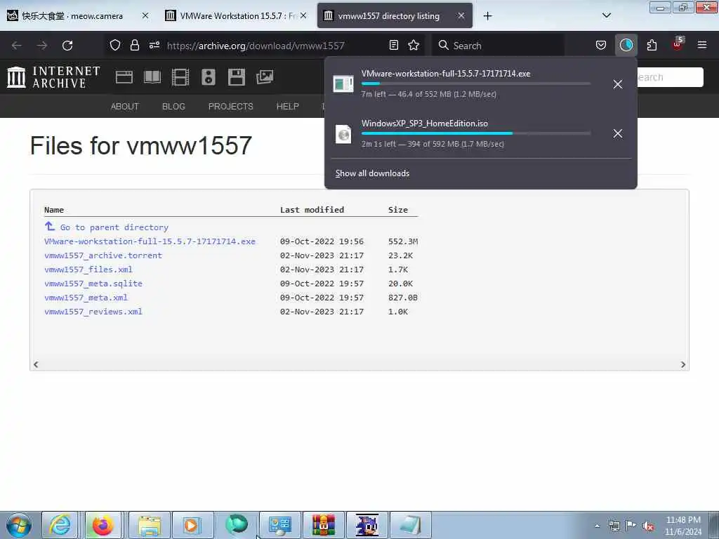The width and height of the screenshot is (719, 539).
Task: Show hidden system tray icons
Action: (x=597, y=526)
